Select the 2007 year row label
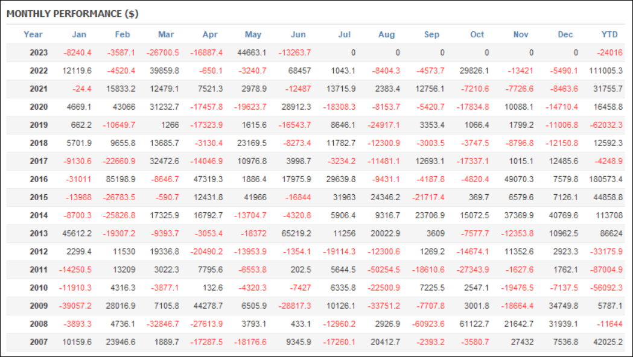Viewport: 633px width, 357px height. coord(39,342)
